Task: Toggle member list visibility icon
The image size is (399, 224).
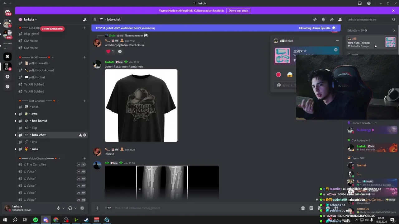Action: click(340, 19)
